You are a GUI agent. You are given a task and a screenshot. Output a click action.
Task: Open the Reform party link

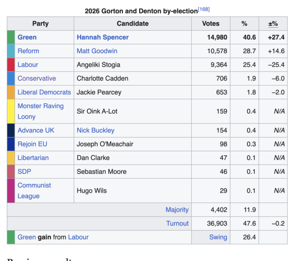click(x=28, y=51)
